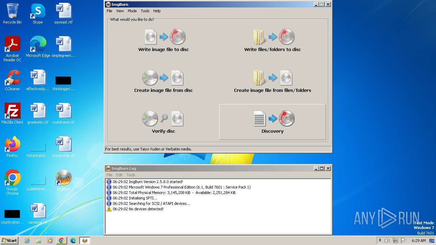The height and width of the screenshot is (245, 436).
Task: Open Chrome from the taskbar
Action: pyautogui.click(x=62, y=241)
